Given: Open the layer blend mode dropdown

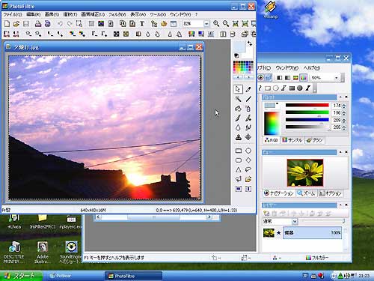Looking at the screenshot, I should (295, 221).
